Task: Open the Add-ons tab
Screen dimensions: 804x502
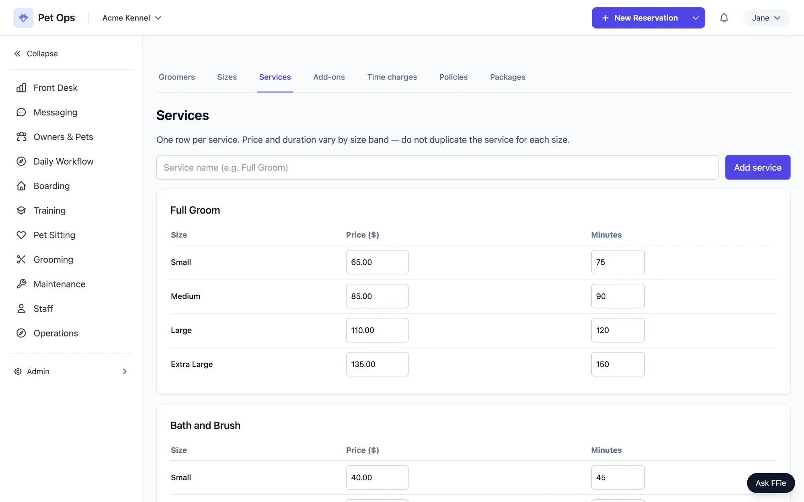Action: [329, 77]
